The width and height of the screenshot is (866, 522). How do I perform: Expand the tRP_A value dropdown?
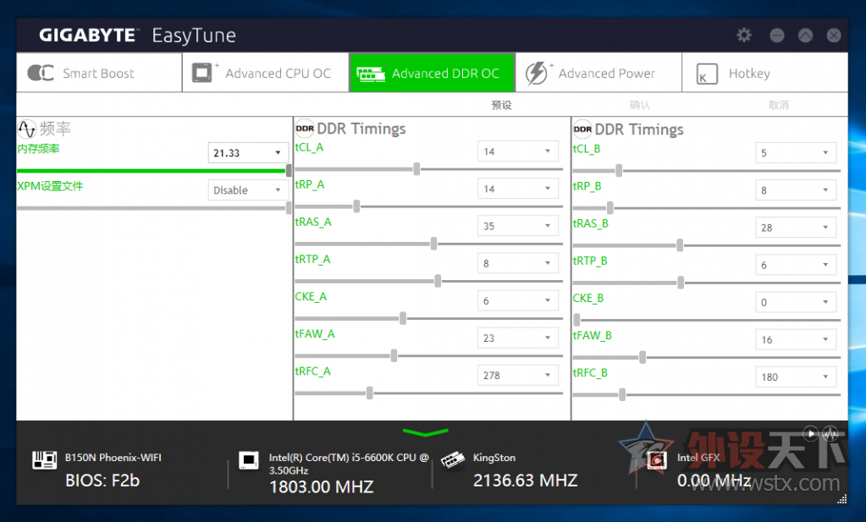point(518,189)
